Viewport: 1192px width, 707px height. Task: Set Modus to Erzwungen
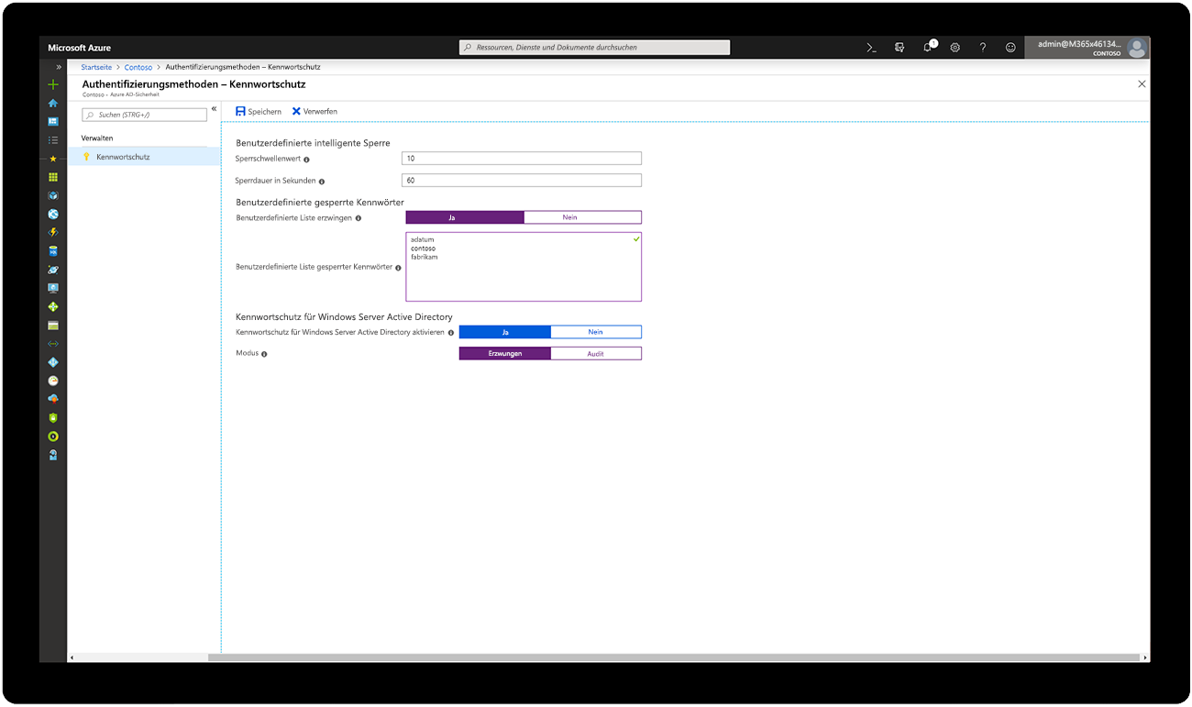pos(505,353)
